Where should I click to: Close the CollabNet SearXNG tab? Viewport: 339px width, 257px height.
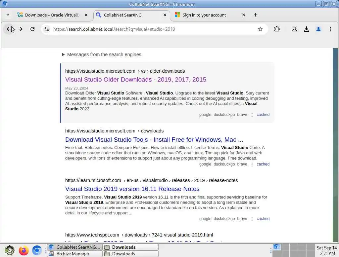165,15
